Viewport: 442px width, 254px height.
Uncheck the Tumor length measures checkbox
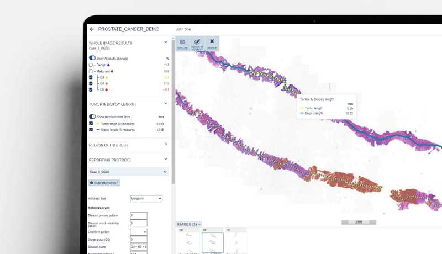(91, 124)
